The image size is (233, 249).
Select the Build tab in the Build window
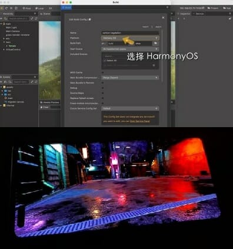[66, 8]
